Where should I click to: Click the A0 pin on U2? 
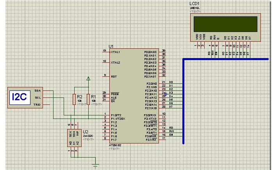point(71,143)
